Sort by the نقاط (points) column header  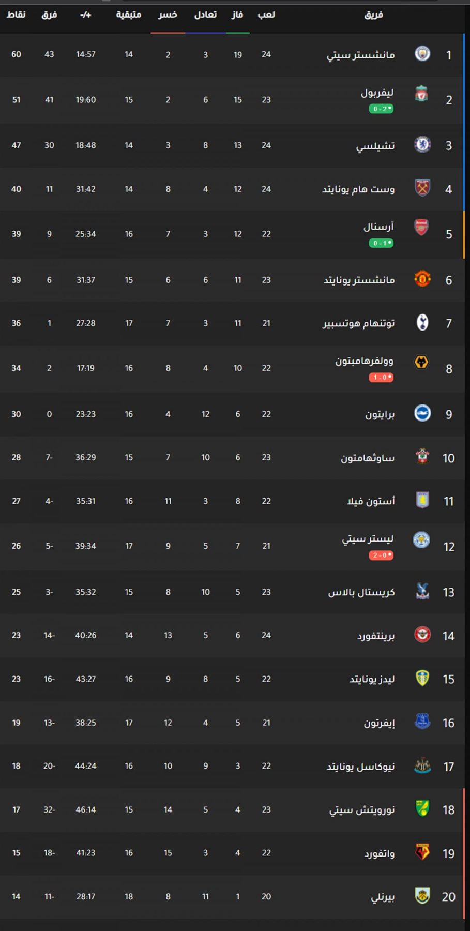(16, 15)
